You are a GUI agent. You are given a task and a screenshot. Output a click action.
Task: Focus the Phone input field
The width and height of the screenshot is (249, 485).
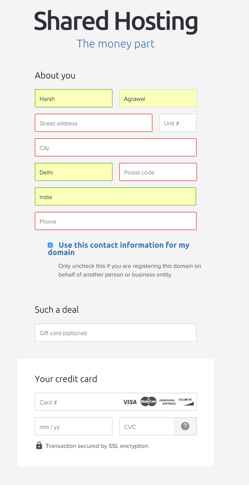[115, 221]
